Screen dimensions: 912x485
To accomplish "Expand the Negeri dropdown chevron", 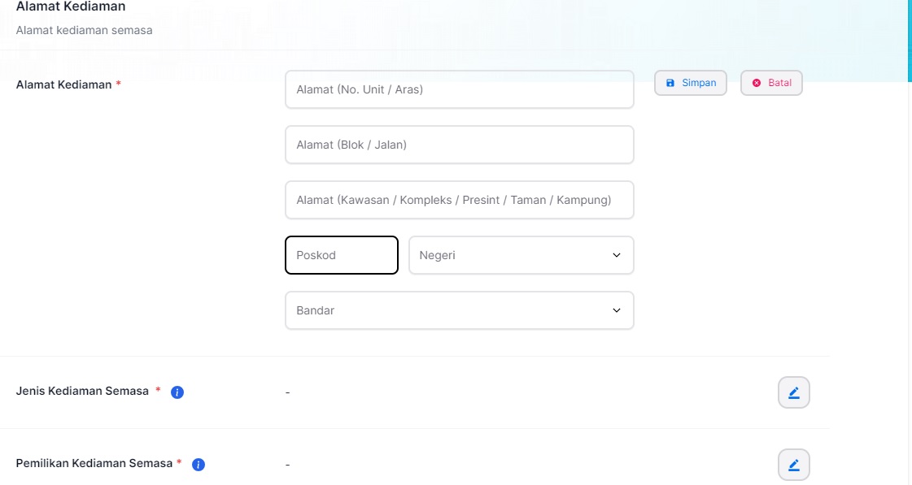I will 617,255.
